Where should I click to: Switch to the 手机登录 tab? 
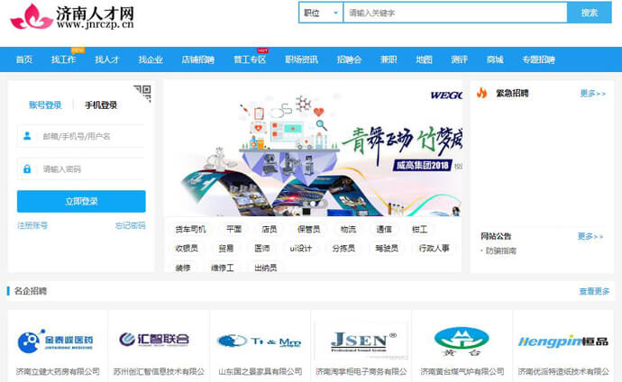(101, 105)
